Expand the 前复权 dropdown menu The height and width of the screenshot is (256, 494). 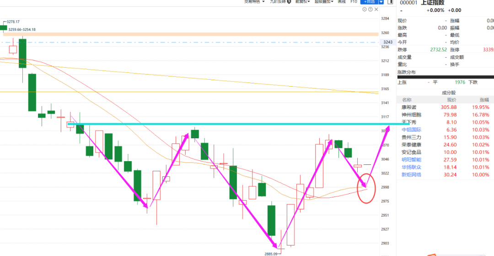[x=302, y=2]
